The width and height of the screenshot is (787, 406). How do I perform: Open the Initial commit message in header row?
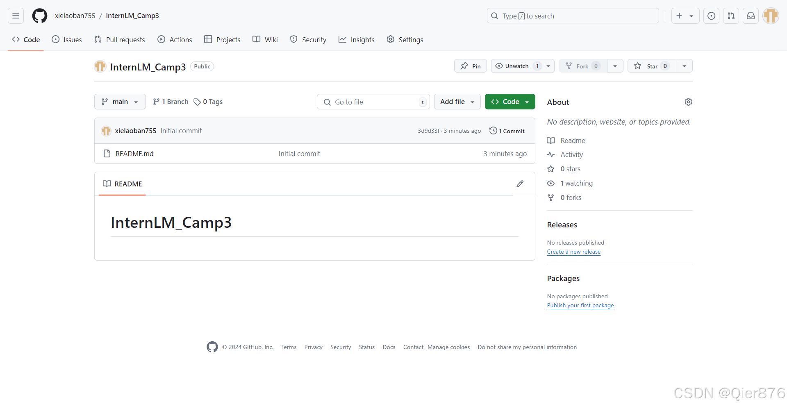pyautogui.click(x=181, y=131)
